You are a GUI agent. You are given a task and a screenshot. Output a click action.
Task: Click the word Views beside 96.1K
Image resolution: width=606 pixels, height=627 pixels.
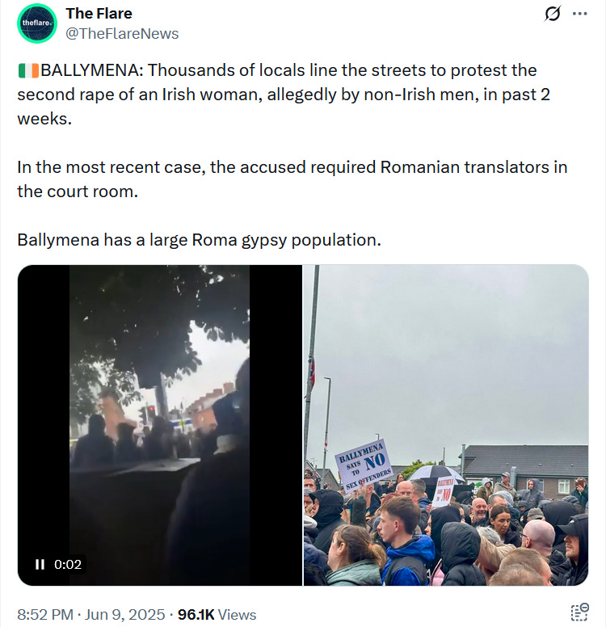[238, 615]
